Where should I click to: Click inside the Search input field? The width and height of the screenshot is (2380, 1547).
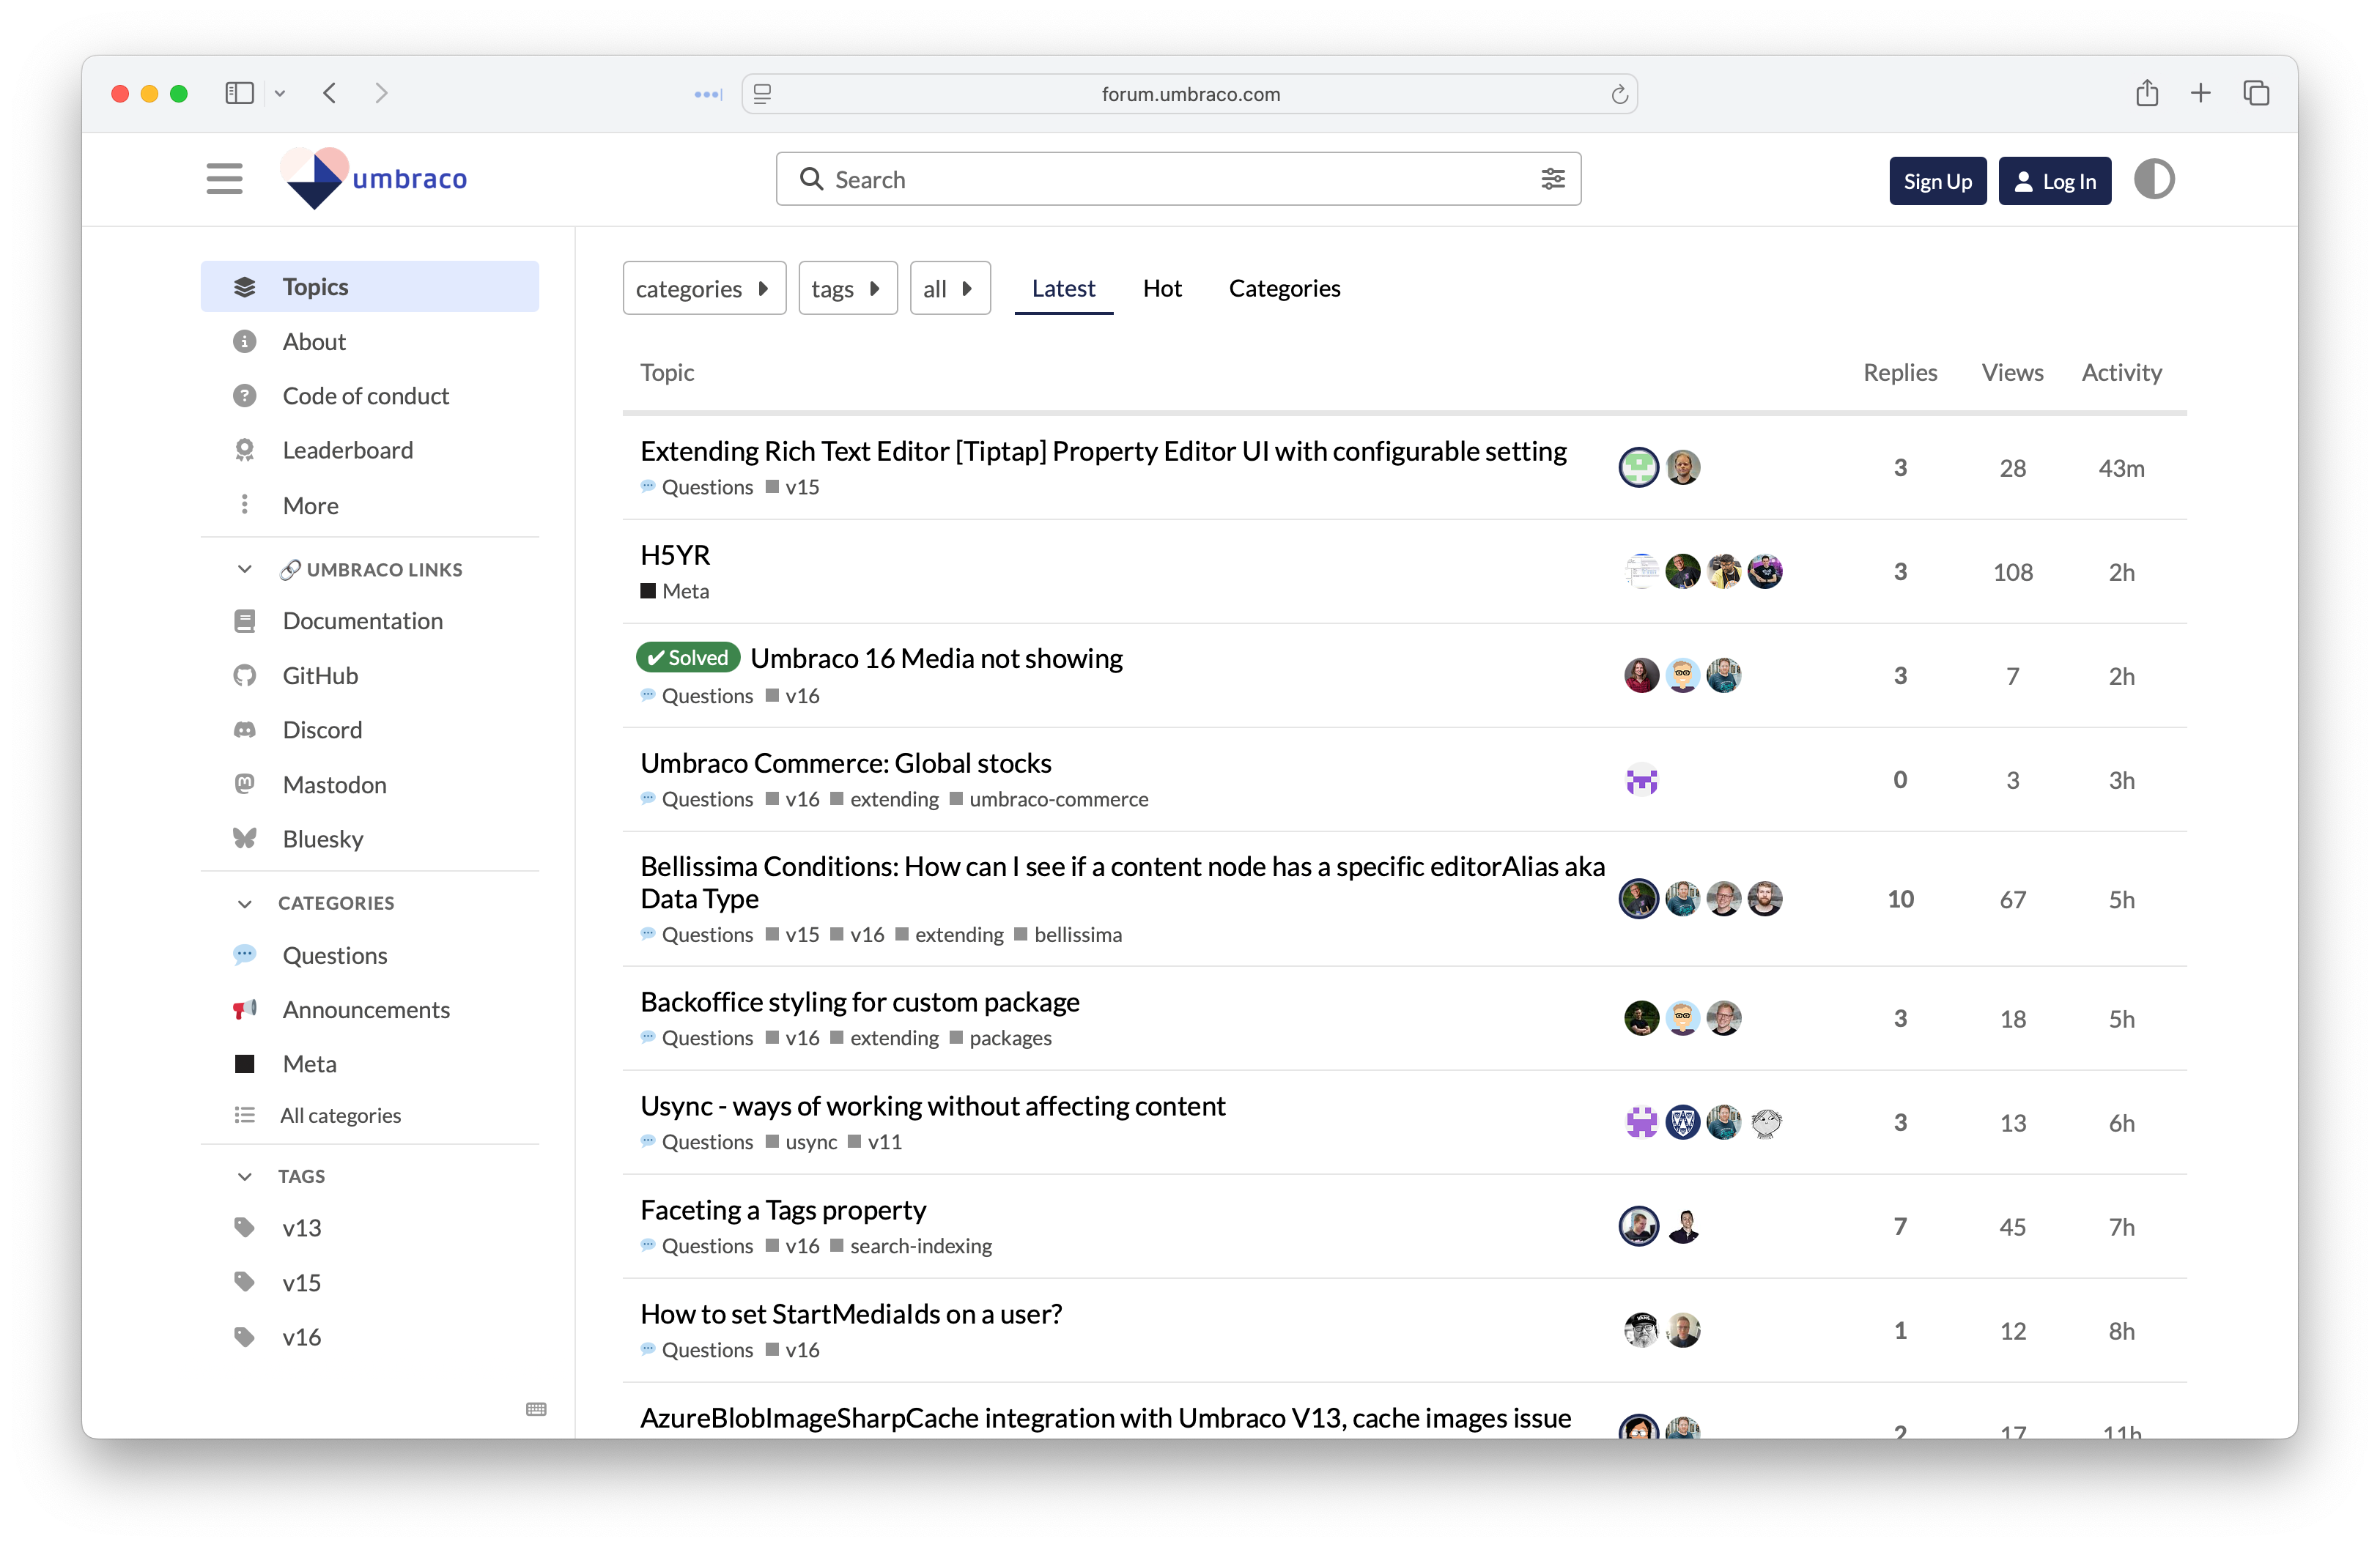coord(1100,179)
